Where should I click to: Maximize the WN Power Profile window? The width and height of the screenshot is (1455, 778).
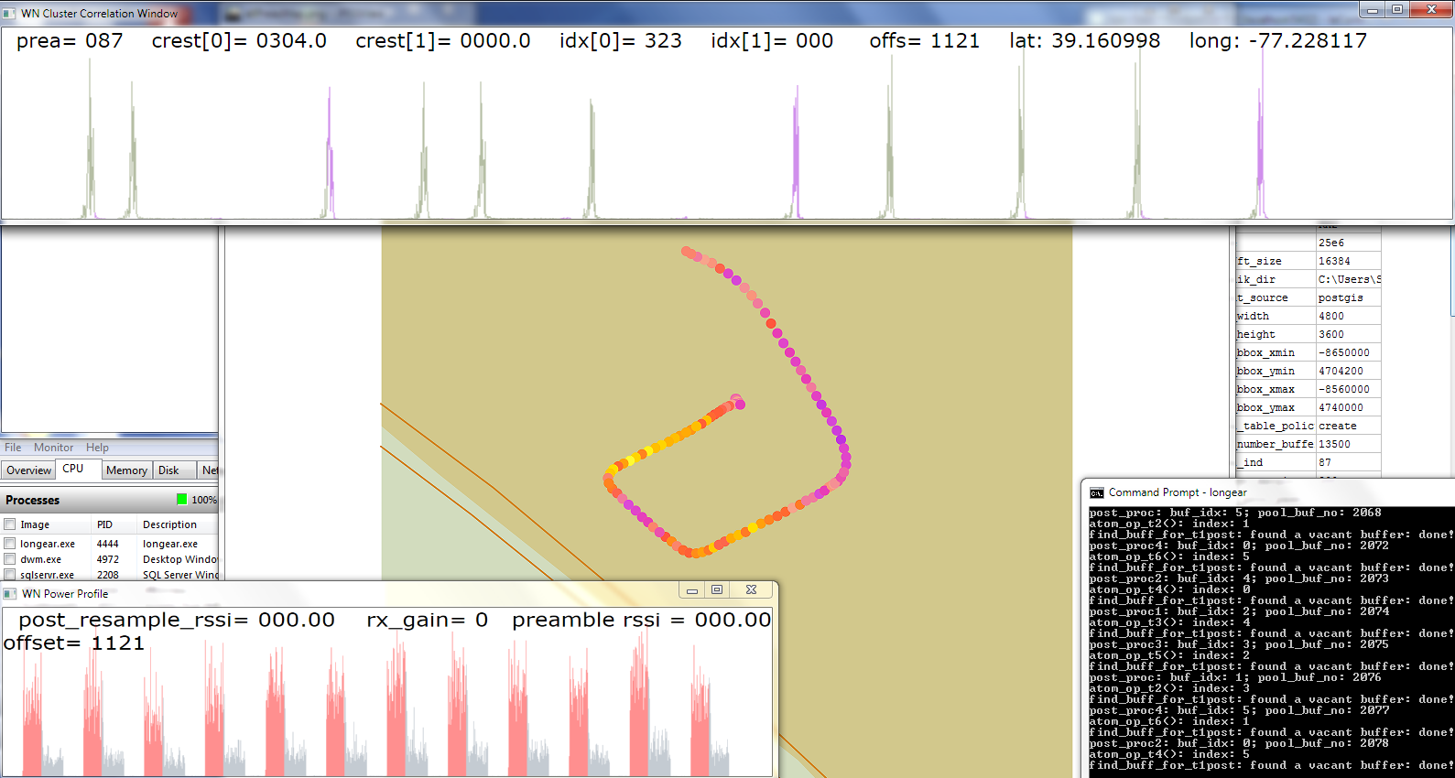(717, 590)
